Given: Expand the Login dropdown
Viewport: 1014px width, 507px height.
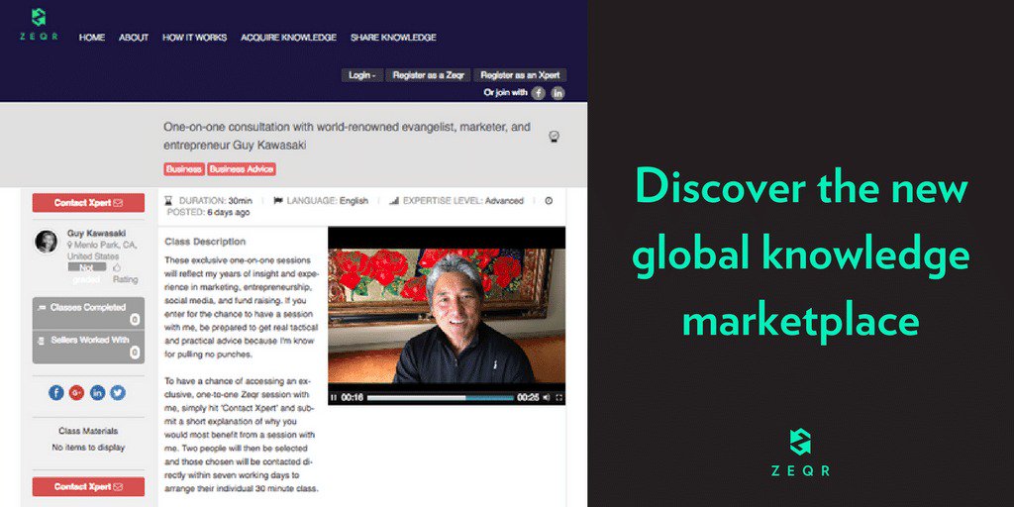Looking at the screenshot, I should coord(362,75).
